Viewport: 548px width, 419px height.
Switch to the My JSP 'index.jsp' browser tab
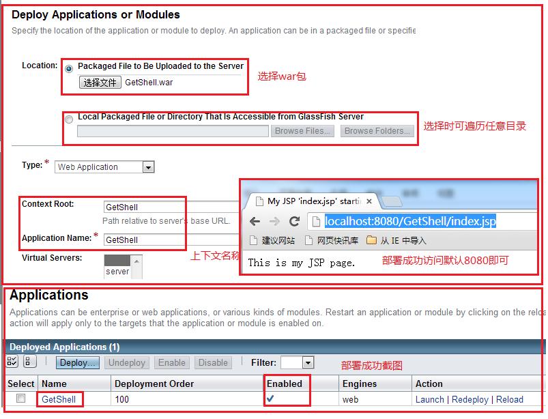(310, 201)
